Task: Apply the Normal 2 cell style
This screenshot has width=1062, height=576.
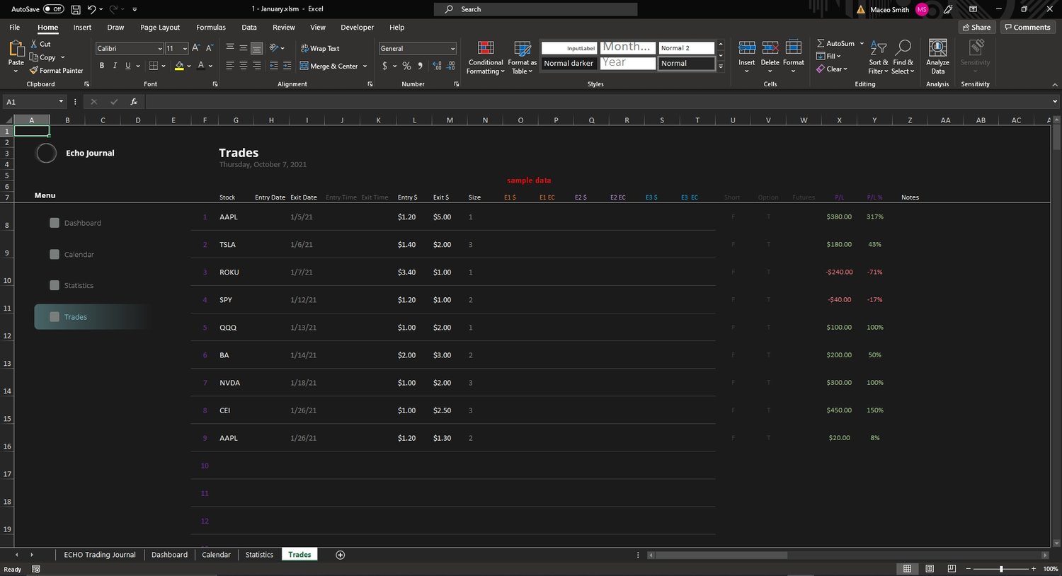Action: click(686, 48)
